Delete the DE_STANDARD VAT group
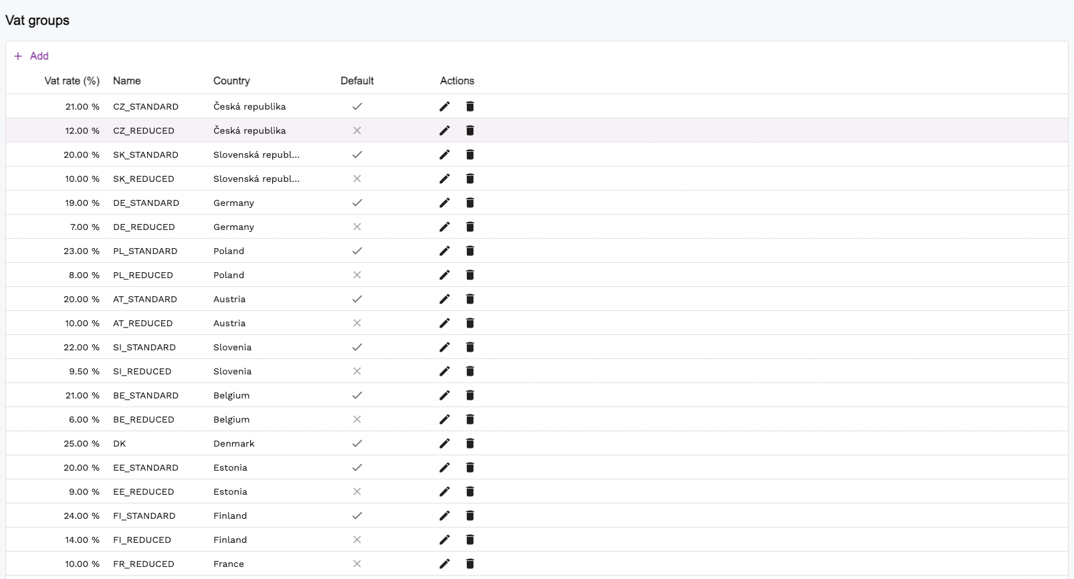Image resolution: width=1074 pixels, height=579 pixels. 470,203
